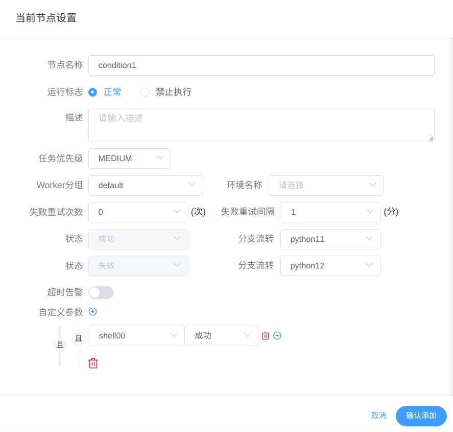Change branch flow python12 dropdown
This screenshot has height=432, width=453.
[x=330, y=266]
